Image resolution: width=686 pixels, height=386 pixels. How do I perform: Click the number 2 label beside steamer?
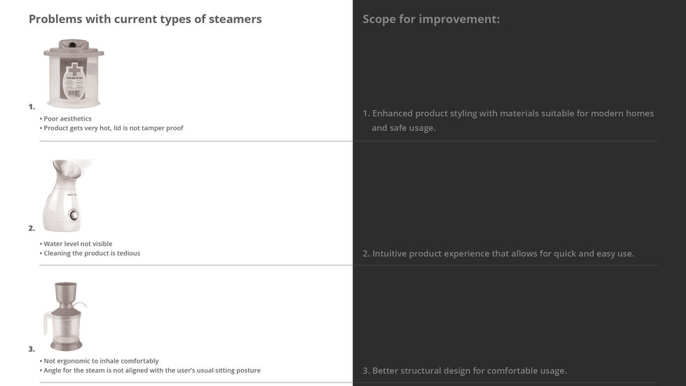32,228
